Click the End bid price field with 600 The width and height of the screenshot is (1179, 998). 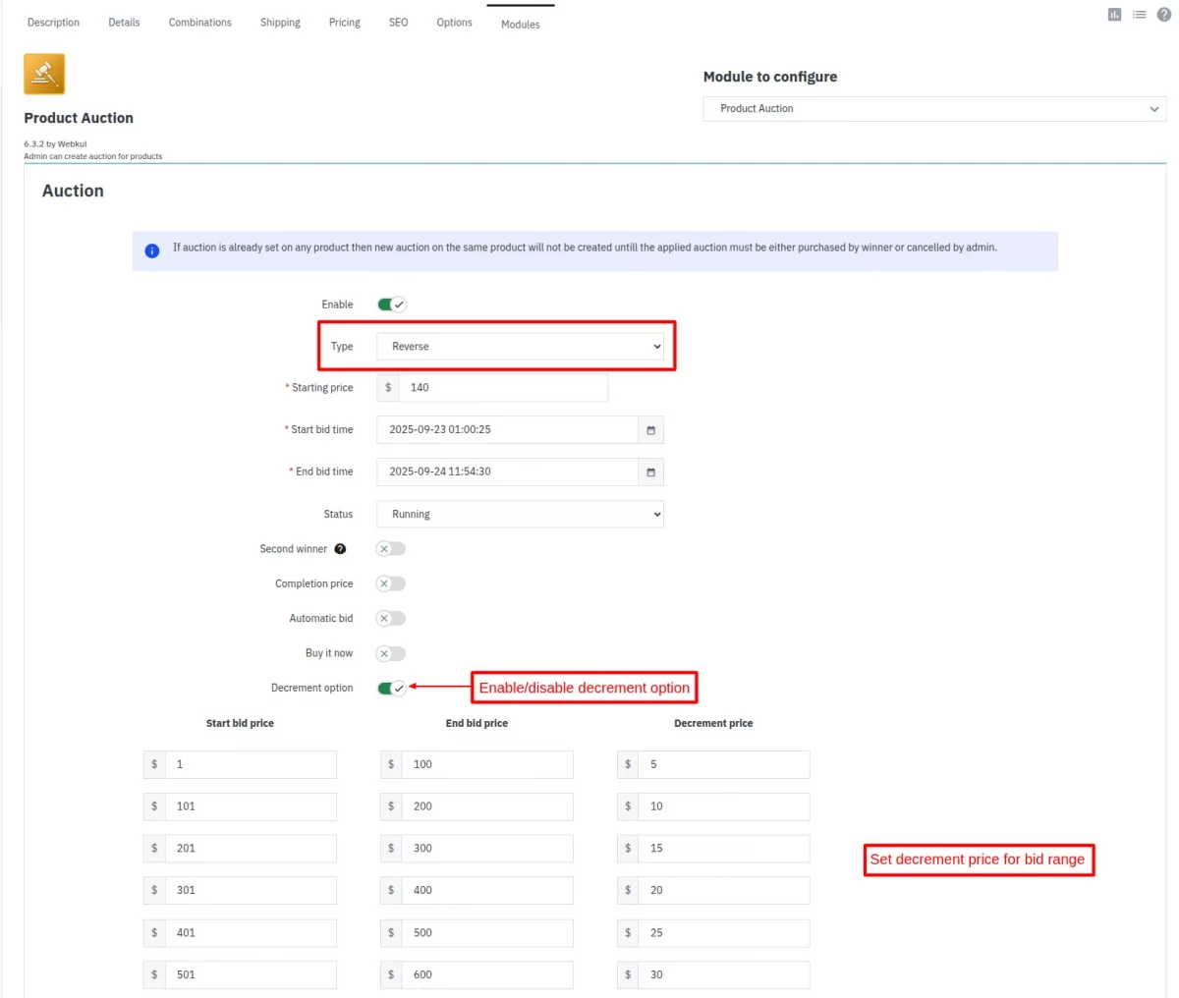pos(487,975)
